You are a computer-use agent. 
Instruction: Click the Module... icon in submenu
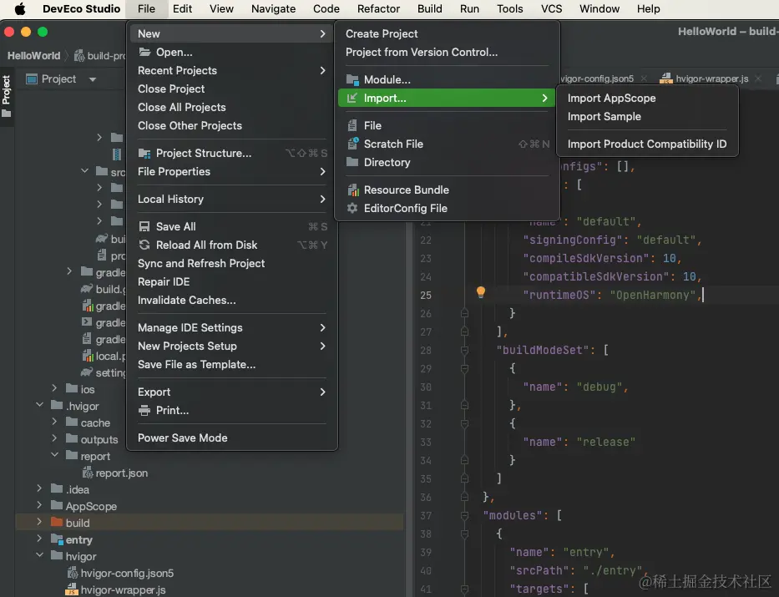pyautogui.click(x=352, y=79)
